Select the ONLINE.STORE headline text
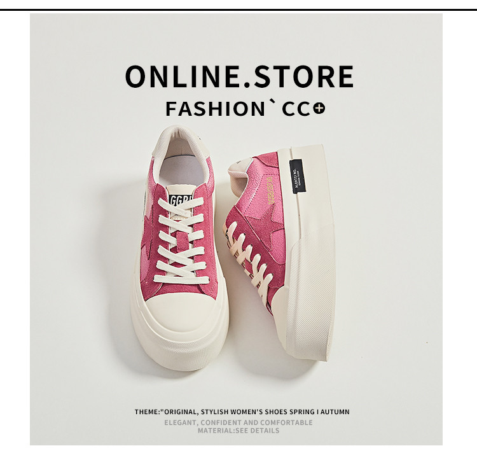The width and height of the screenshot is (477, 467). pyautogui.click(x=239, y=76)
